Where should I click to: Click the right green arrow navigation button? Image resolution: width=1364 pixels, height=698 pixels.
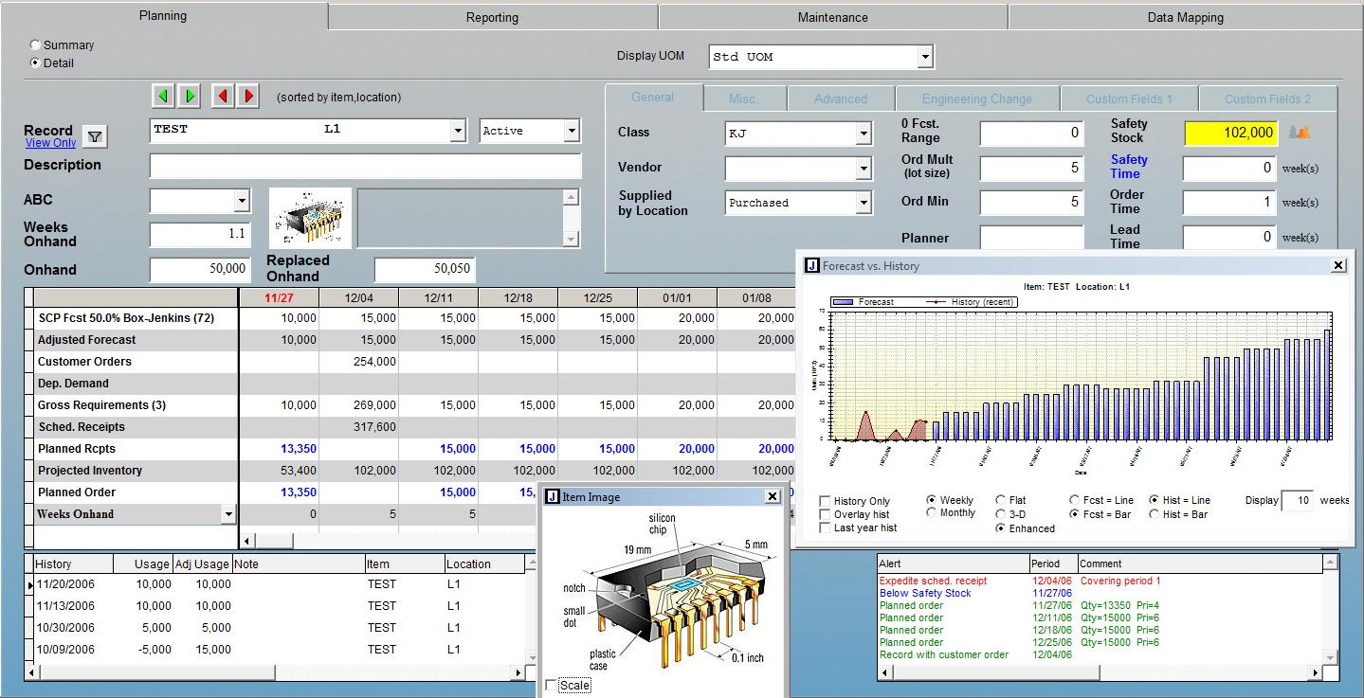[189, 96]
